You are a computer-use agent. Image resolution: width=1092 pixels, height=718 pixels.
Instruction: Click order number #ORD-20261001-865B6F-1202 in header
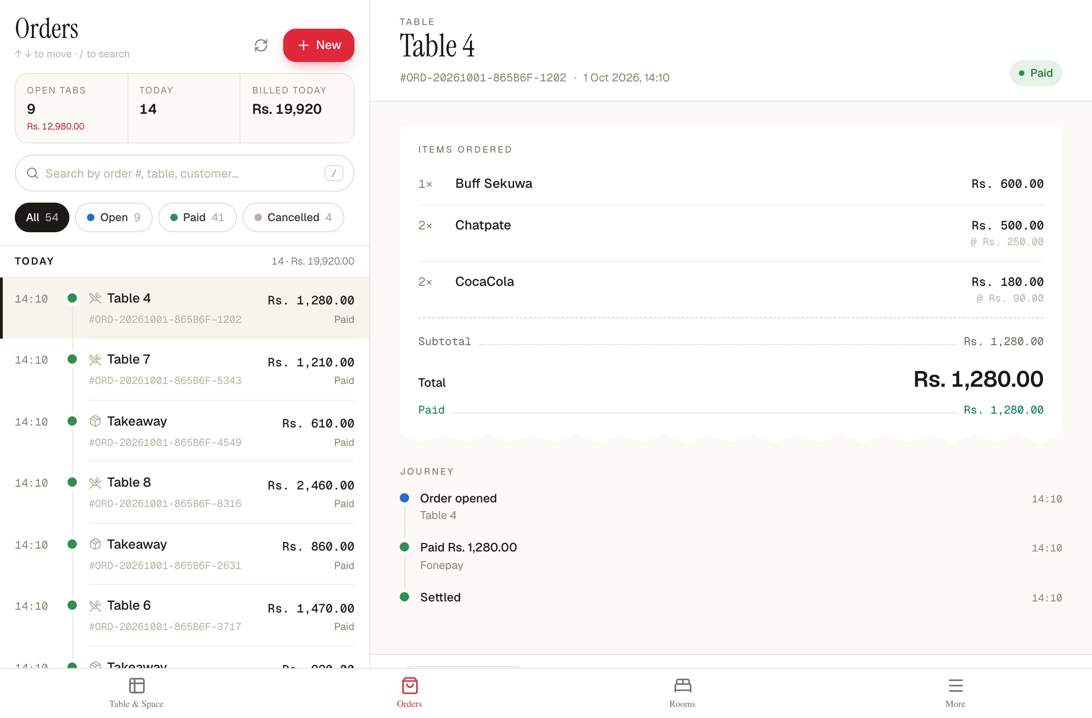[x=483, y=78]
